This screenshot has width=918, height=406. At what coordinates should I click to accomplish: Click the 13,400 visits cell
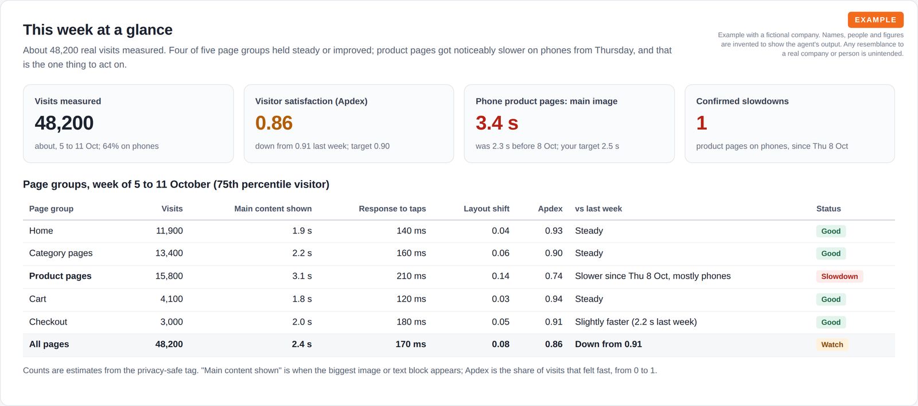click(169, 253)
